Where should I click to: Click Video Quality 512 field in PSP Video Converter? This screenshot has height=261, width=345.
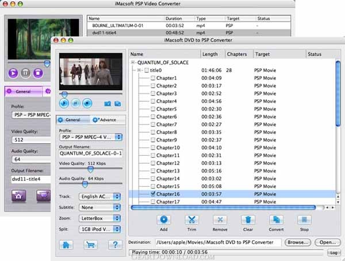click(x=31, y=140)
